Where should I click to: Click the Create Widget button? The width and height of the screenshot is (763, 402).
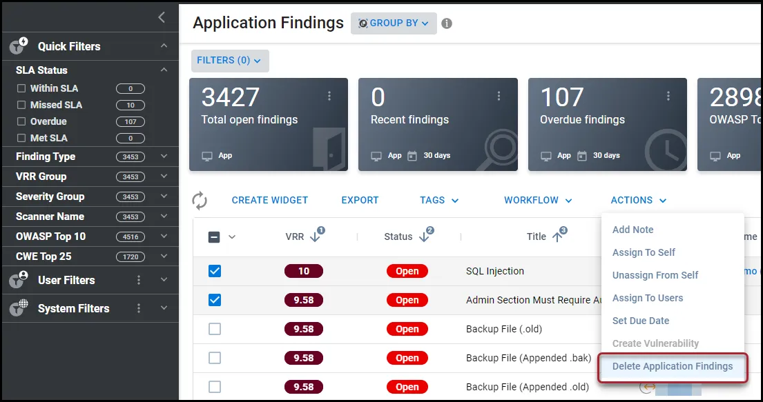(x=269, y=200)
